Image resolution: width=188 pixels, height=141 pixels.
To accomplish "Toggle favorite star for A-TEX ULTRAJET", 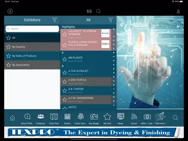I will point(65,73).
